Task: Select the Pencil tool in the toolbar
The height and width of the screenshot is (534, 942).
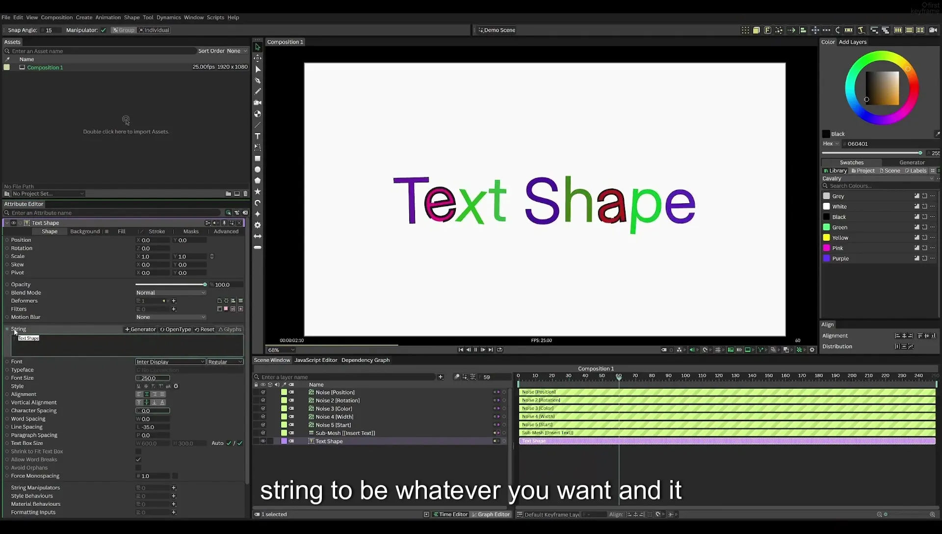Action: click(x=258, y=91)
